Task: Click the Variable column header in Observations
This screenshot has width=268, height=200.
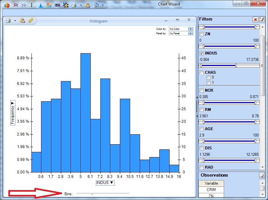Action: (211, 183)
